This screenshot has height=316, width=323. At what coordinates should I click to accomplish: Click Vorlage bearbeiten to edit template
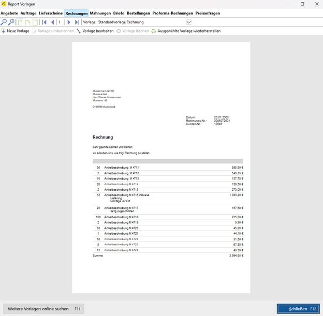click(x=95, y=31)
